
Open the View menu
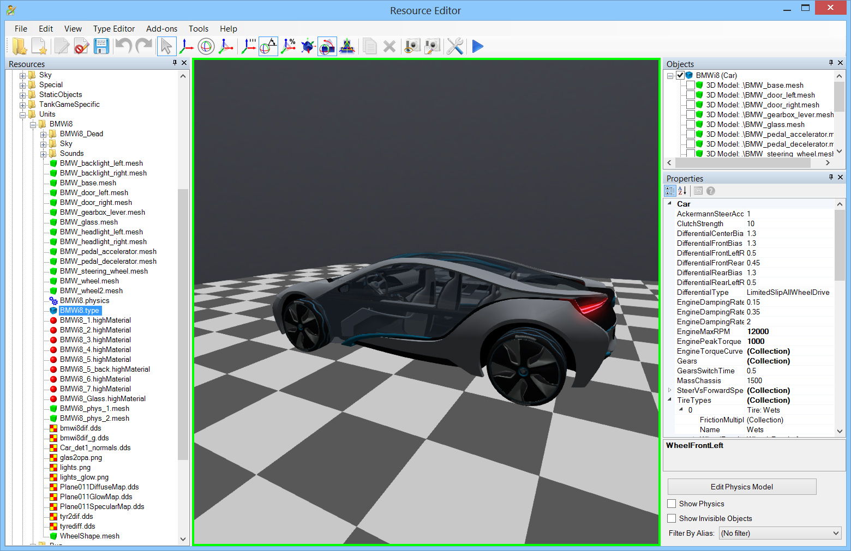73,29
